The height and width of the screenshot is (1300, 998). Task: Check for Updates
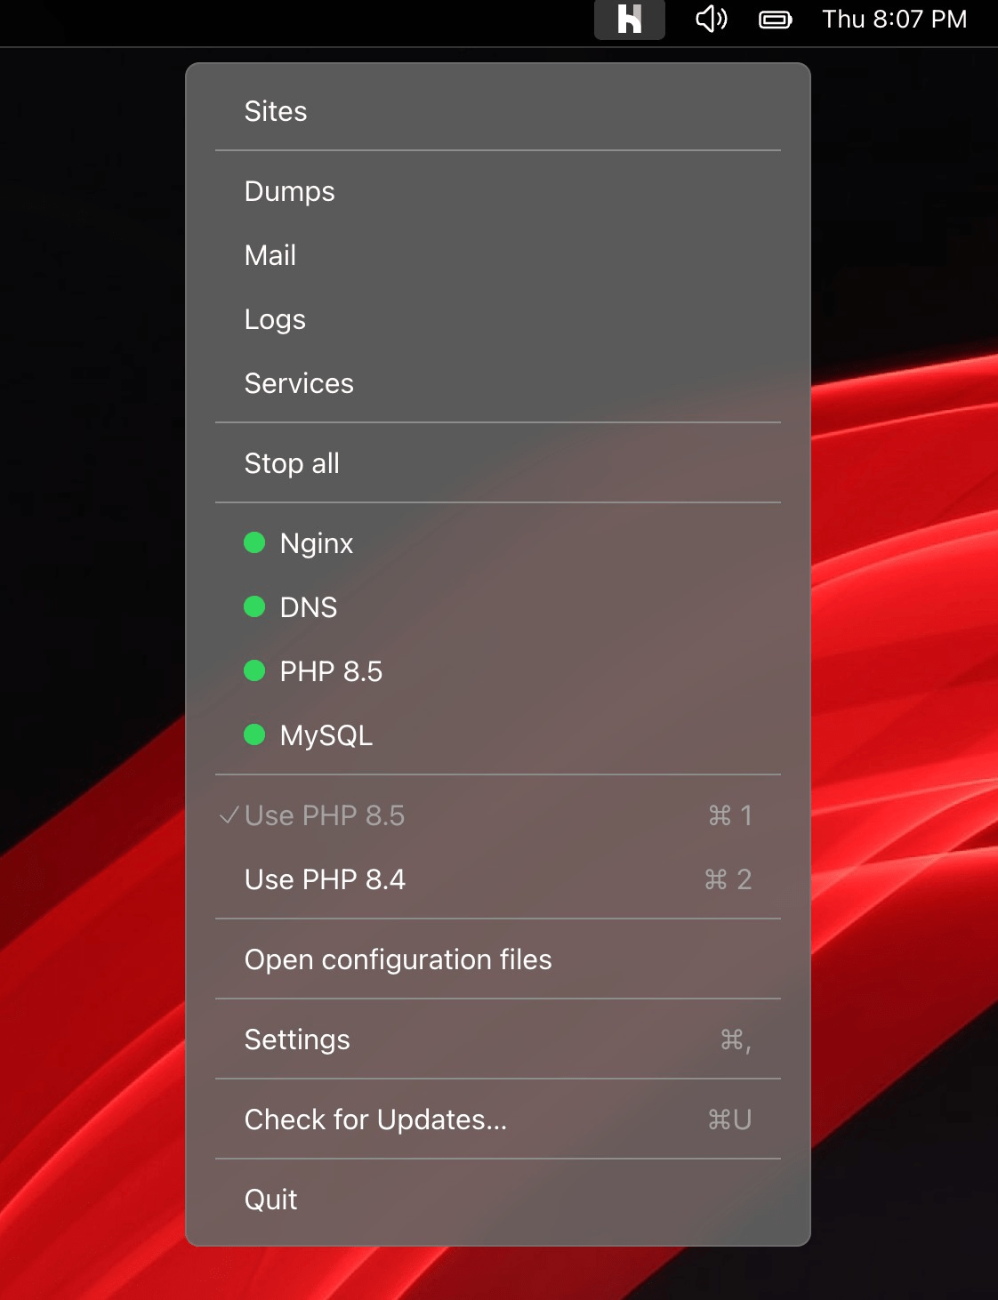click(x=375, y=1119)
